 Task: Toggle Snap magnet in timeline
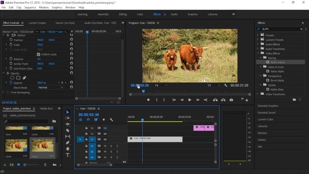click(x=88, y=119)
